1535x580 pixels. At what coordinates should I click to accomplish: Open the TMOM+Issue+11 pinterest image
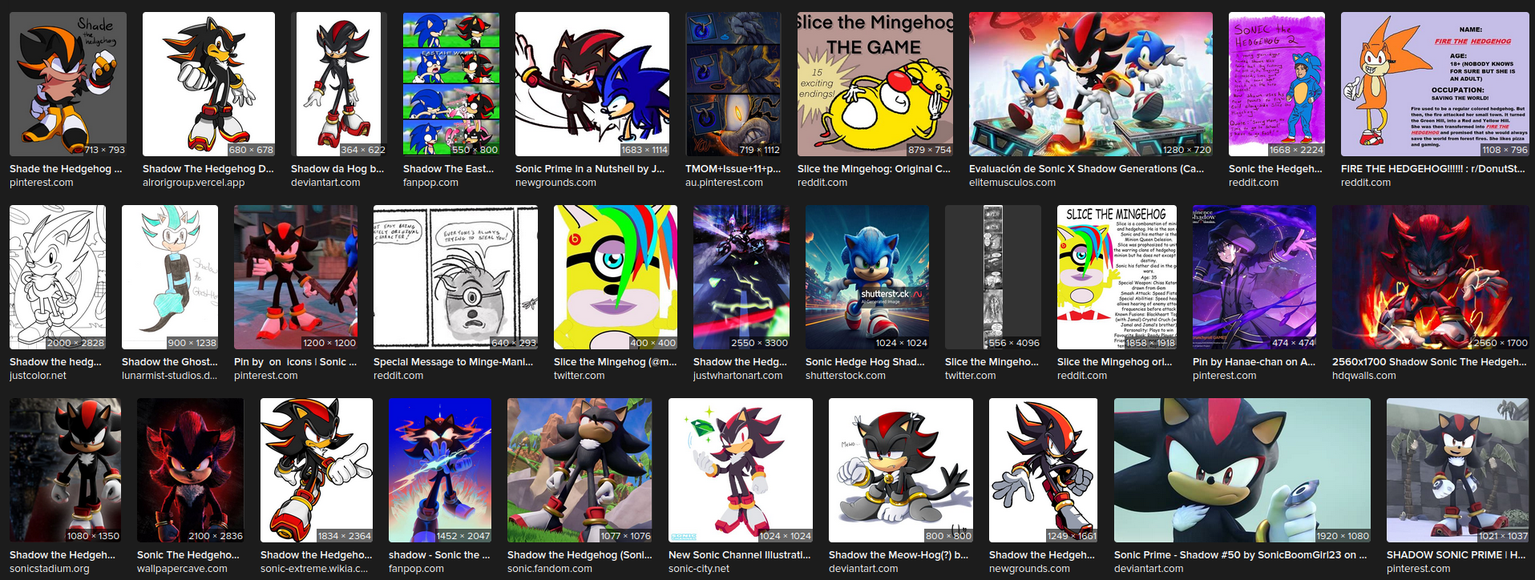[733, 84]
